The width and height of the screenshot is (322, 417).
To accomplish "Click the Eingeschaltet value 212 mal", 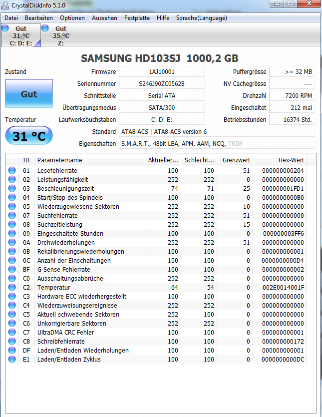I will point(292,108).
